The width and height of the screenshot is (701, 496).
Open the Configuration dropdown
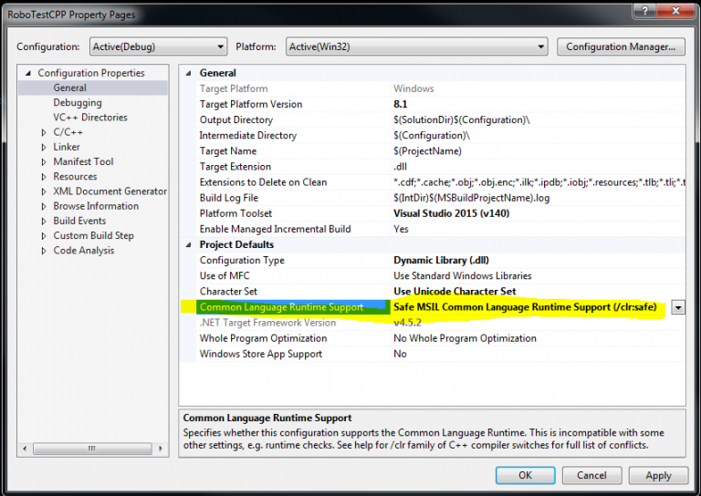(x=220, y=46)
